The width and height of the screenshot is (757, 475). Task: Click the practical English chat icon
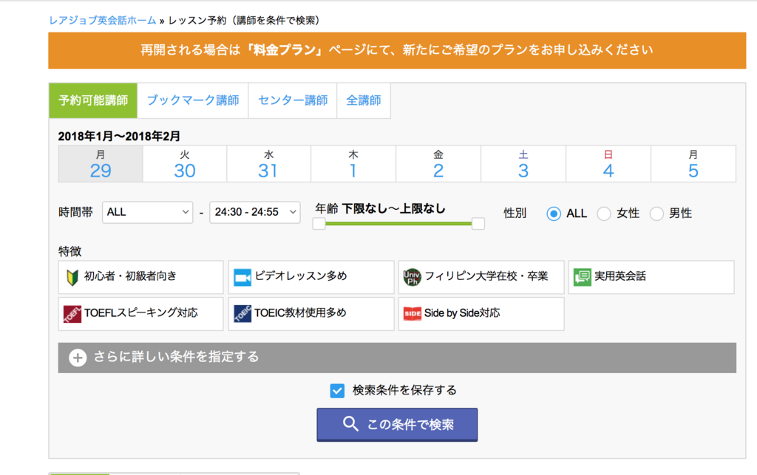click(583, 277)
